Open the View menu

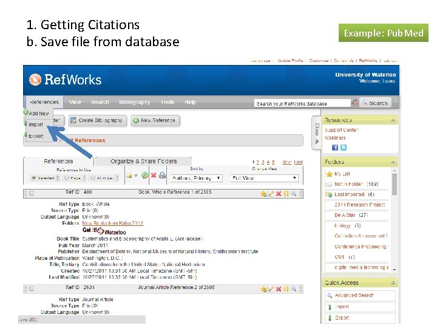point(75,102)
